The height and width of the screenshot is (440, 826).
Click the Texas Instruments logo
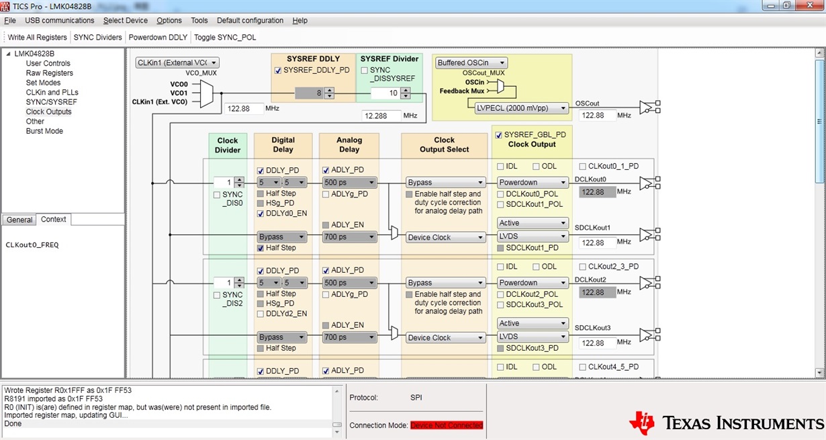coord(726,423)
